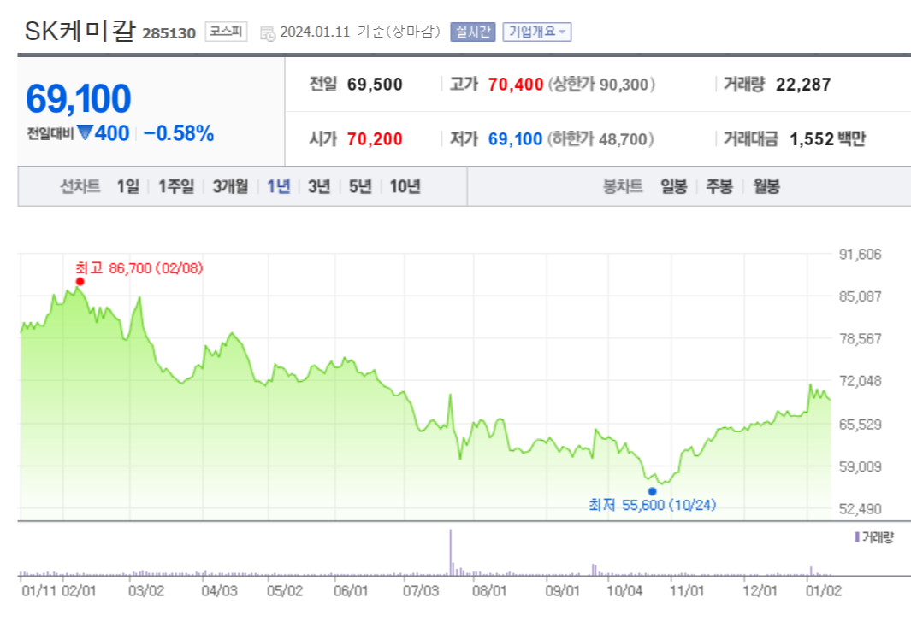Click the 03/02 x-axis date label
The height and width of the screenshot is (627, 911).
(146, 591)
